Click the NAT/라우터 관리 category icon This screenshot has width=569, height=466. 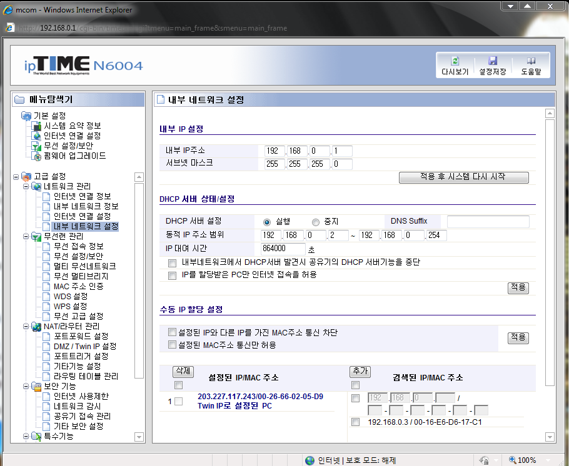(x=36, y=327)
